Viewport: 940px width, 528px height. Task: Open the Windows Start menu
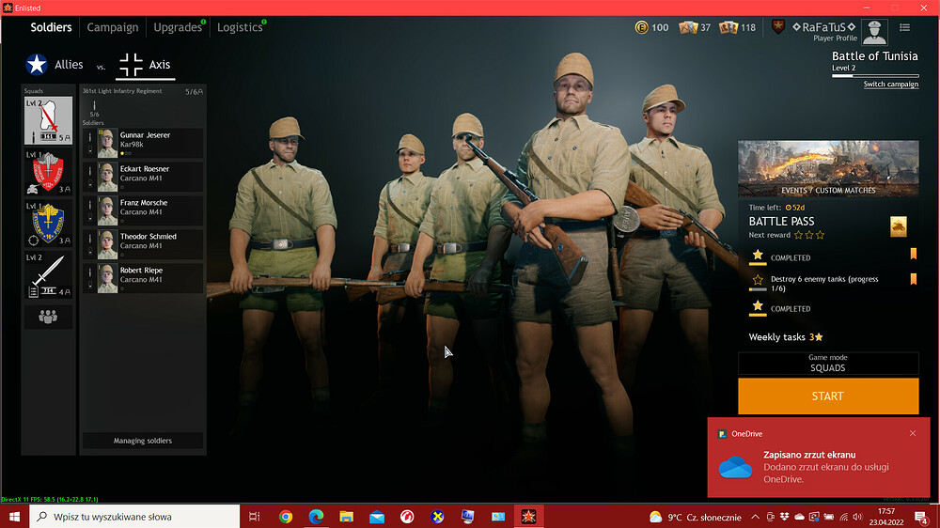point(14,517)
